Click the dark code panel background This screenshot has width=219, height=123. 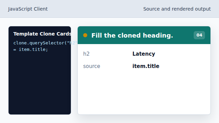(x=40, y=84)
